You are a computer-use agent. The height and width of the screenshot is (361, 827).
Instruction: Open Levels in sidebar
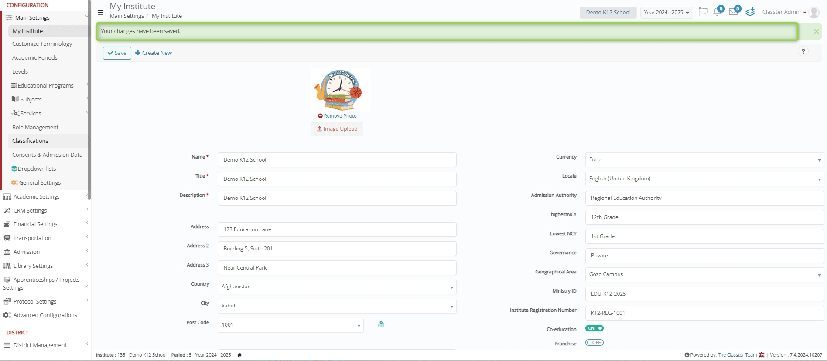(20, 72)
